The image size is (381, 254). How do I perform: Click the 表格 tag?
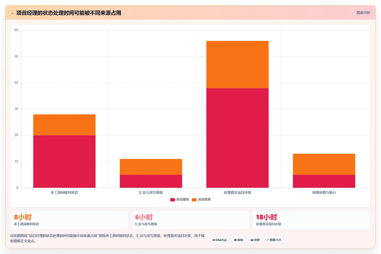239,240
